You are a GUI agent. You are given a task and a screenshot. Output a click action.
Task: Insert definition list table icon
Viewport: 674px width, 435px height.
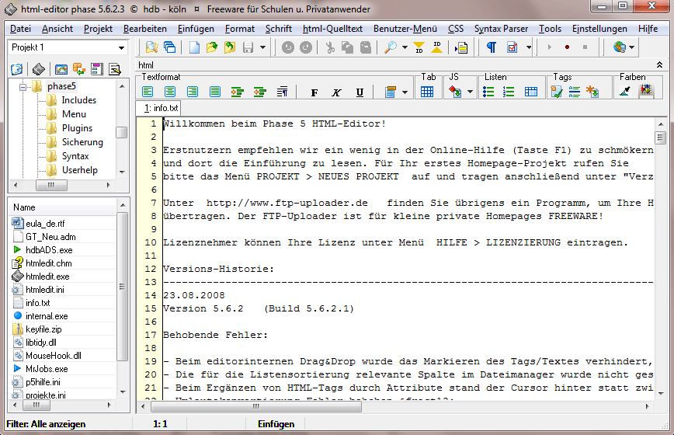pyautogui.click(x=531, y=92)
